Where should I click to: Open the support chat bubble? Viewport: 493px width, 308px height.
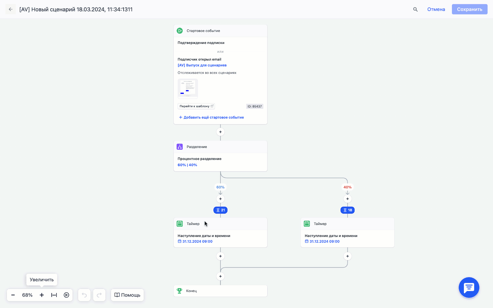469,287
